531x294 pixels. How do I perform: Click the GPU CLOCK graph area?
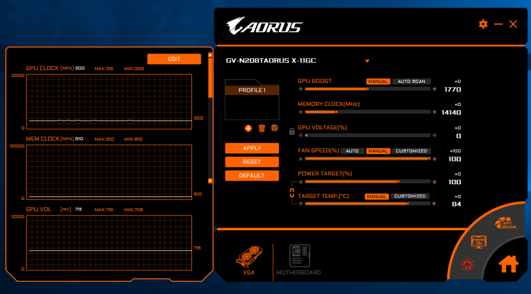pos(109,102)
